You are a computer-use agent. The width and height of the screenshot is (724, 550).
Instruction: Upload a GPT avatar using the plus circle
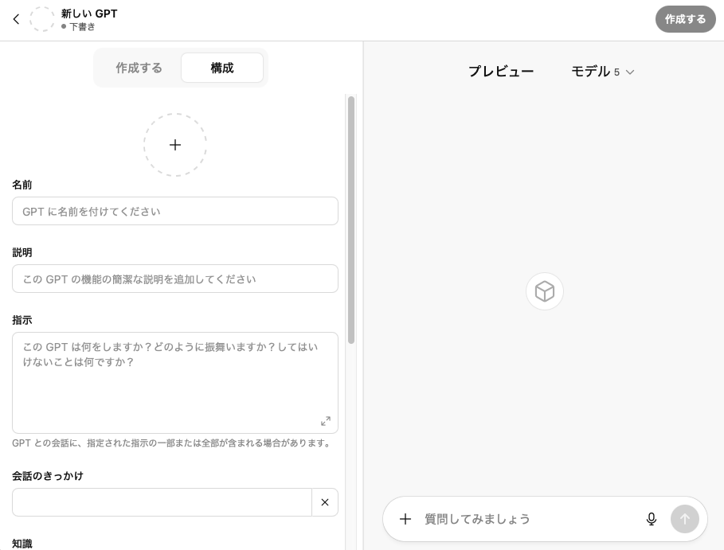pos(175,145)
